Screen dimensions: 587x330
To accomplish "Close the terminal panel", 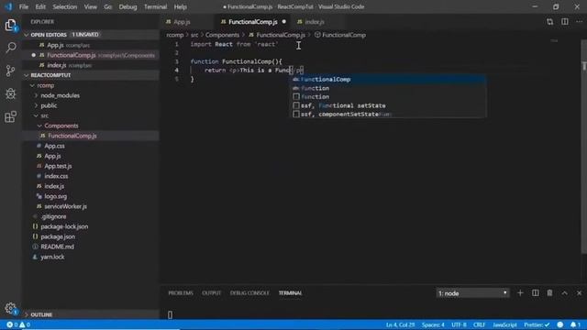I will [x=579, y=293].
